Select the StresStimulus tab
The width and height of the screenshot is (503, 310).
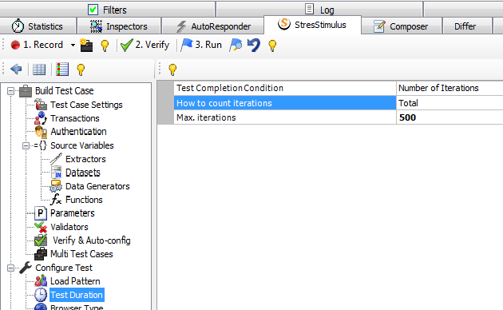coord(312,25)
